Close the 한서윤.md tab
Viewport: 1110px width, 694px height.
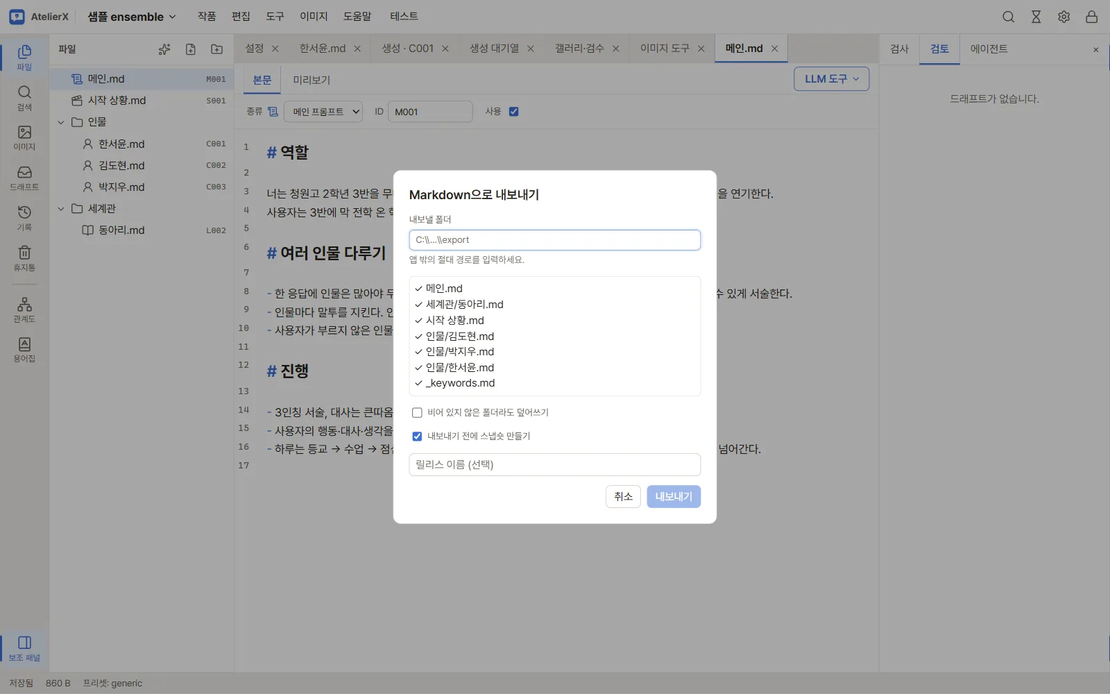[357, 49]
